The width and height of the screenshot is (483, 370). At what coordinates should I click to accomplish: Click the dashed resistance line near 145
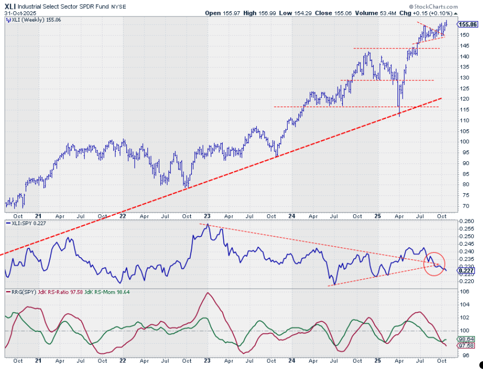396,48
